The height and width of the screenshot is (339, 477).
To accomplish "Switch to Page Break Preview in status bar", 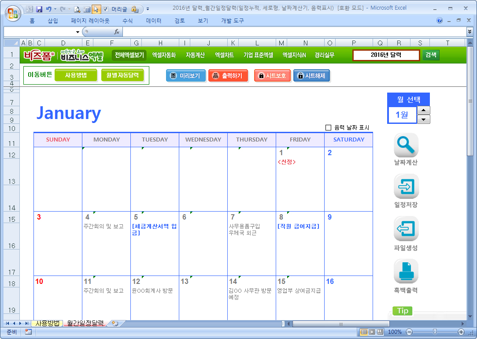I will coord(380,332).
